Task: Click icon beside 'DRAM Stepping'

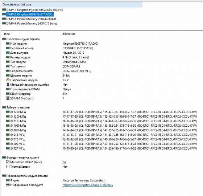Action: pos(8,94)
